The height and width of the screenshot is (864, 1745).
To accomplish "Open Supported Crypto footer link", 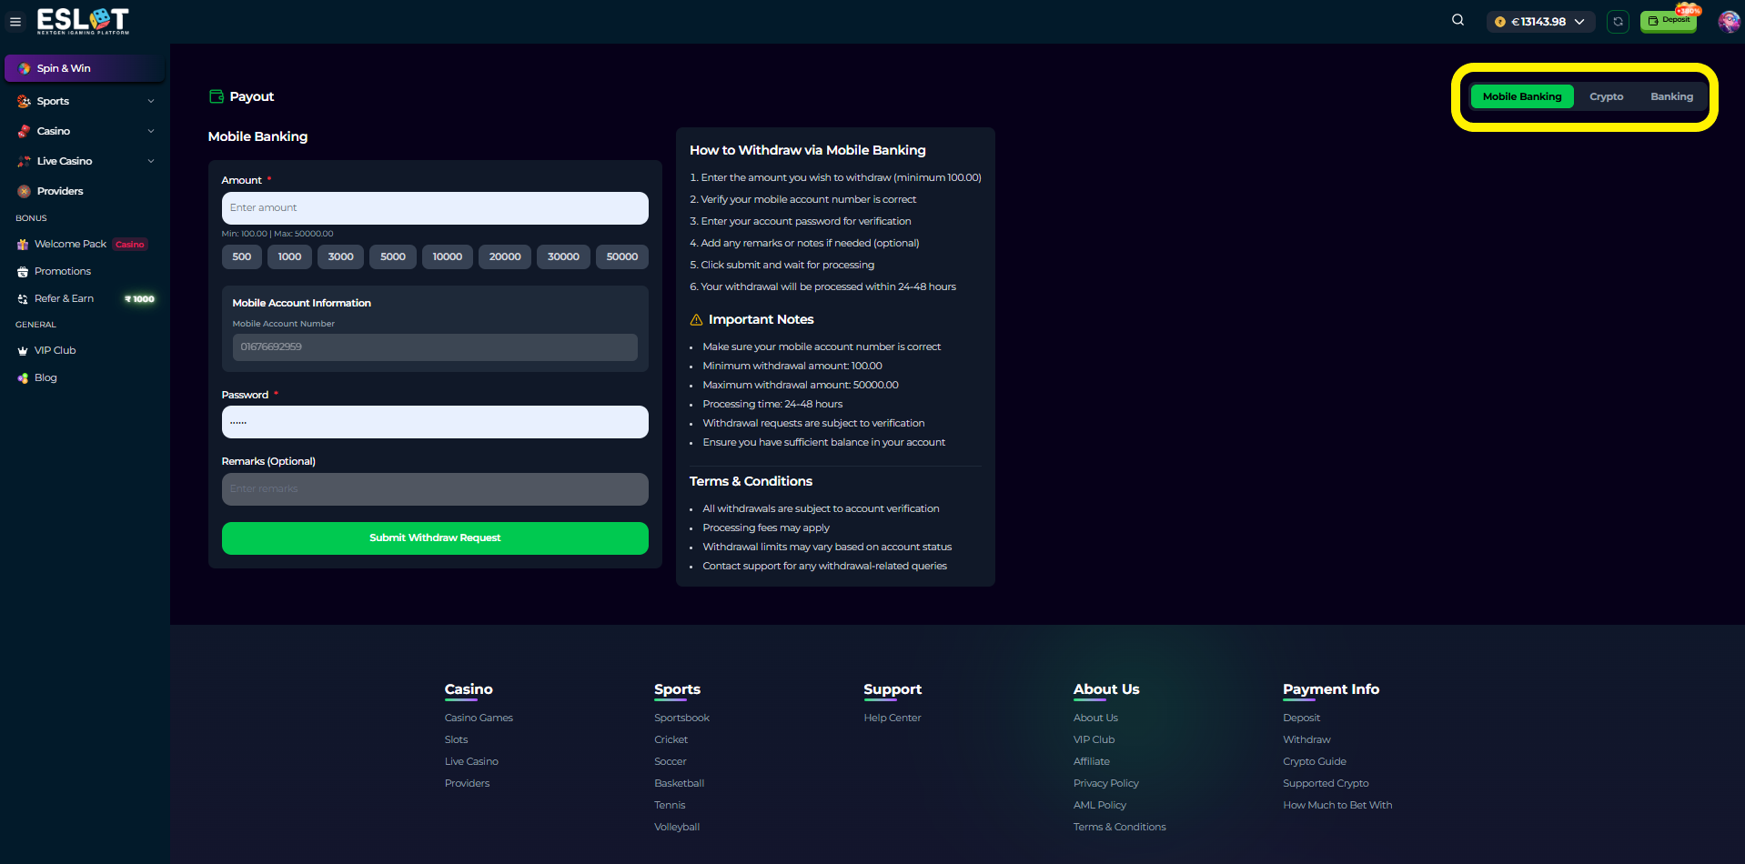I will coord(1326,783).
